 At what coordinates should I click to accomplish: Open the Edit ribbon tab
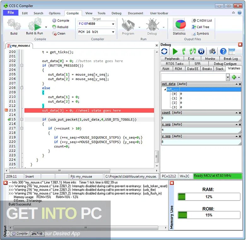25,13
